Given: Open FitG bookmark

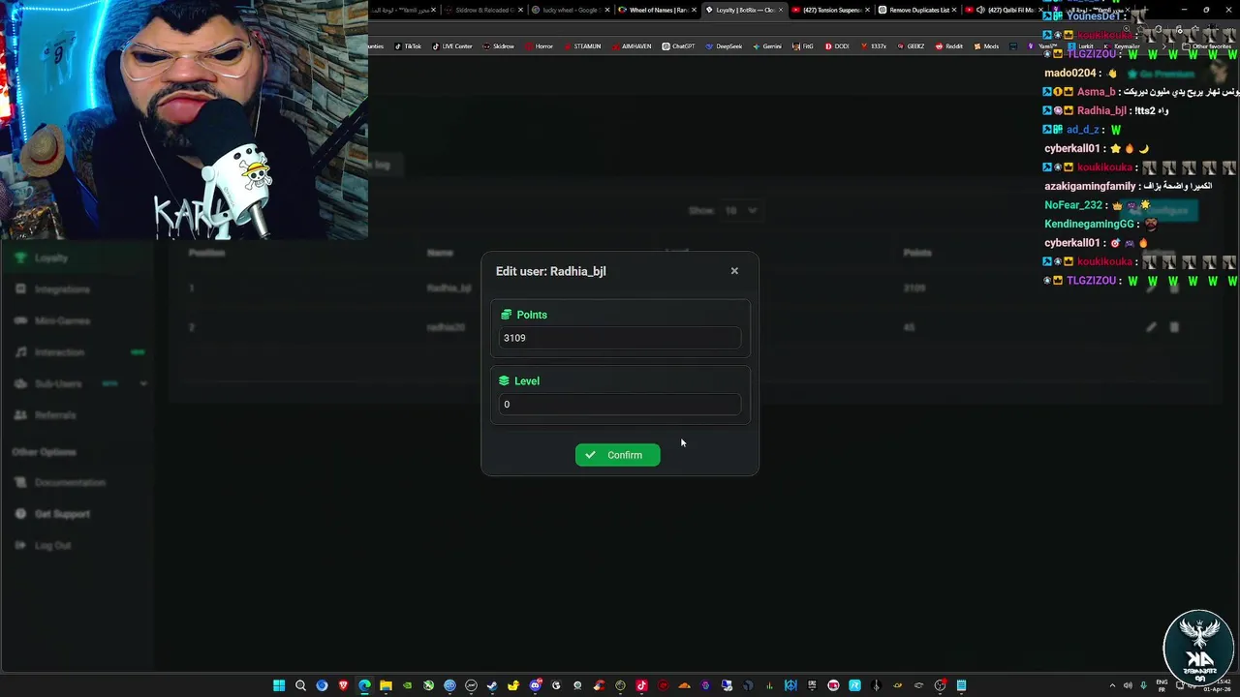Looking at the screenshot, I should pos(803,46).
